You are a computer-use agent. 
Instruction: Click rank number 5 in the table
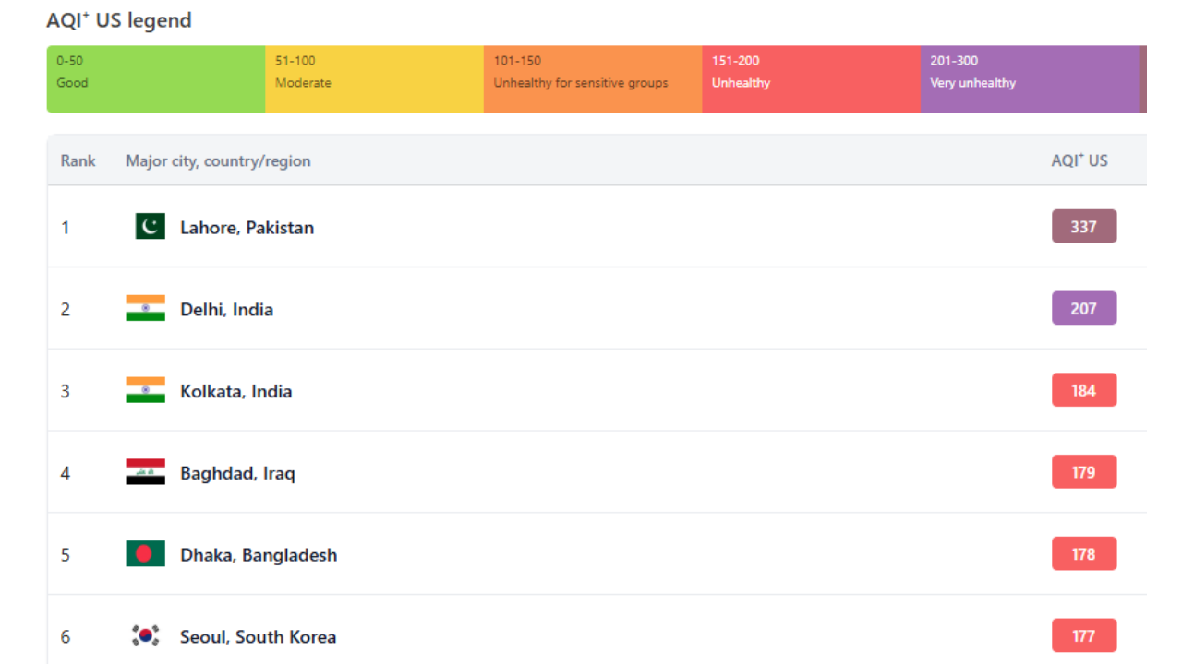pos(65,555)
